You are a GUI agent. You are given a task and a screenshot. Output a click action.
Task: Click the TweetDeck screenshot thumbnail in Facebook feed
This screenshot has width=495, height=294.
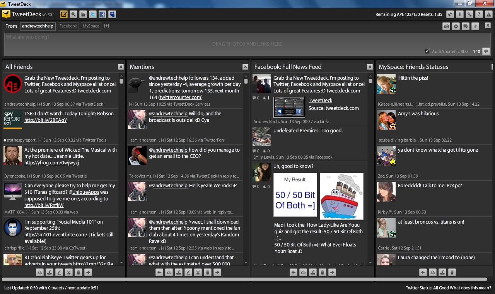[x=289, y=107]
